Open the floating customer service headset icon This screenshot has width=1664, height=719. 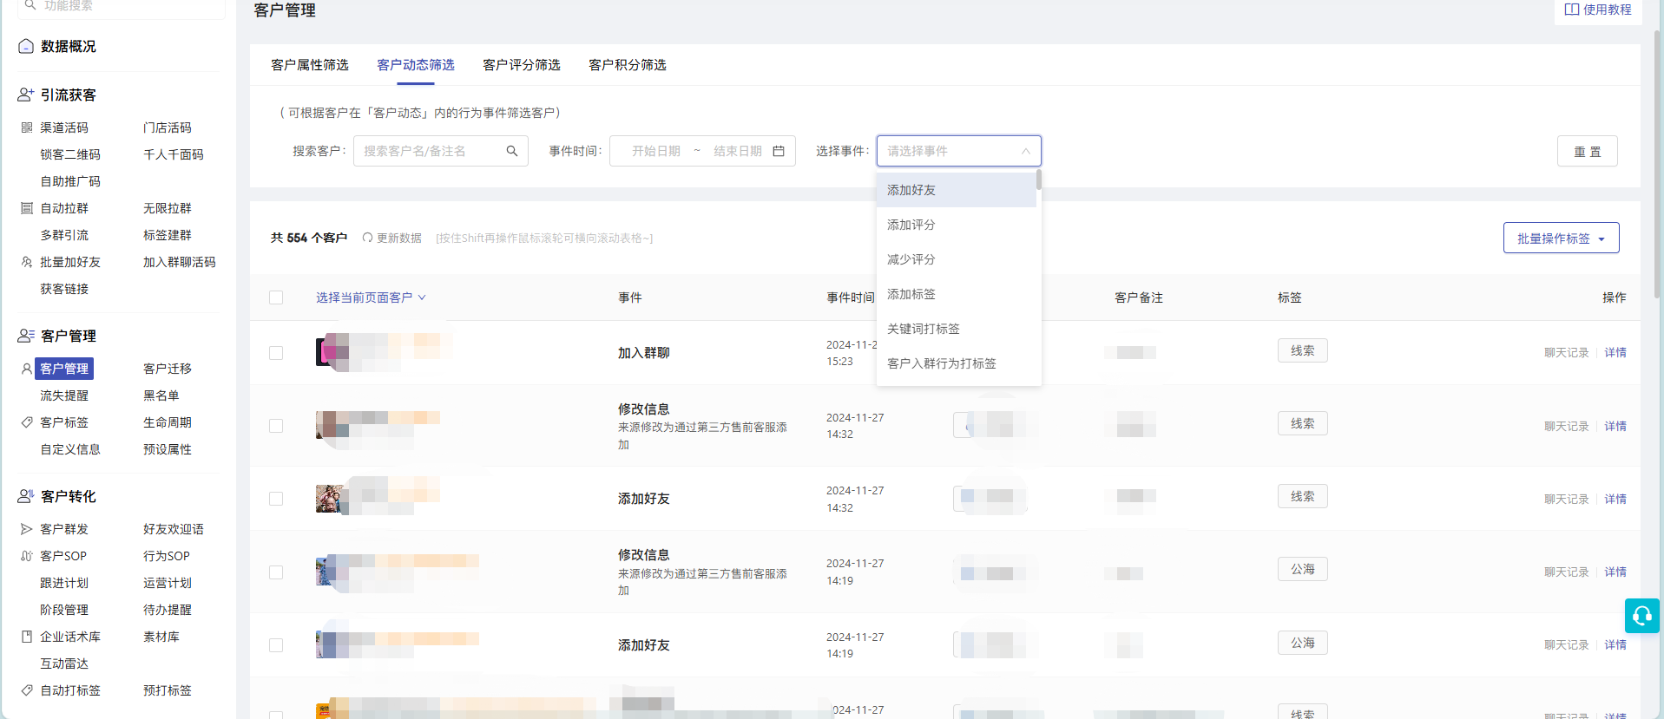point(1642,616)
